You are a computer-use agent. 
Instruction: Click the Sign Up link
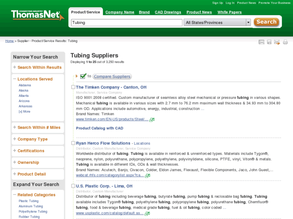pyautogui.click(x=218, y=3)
